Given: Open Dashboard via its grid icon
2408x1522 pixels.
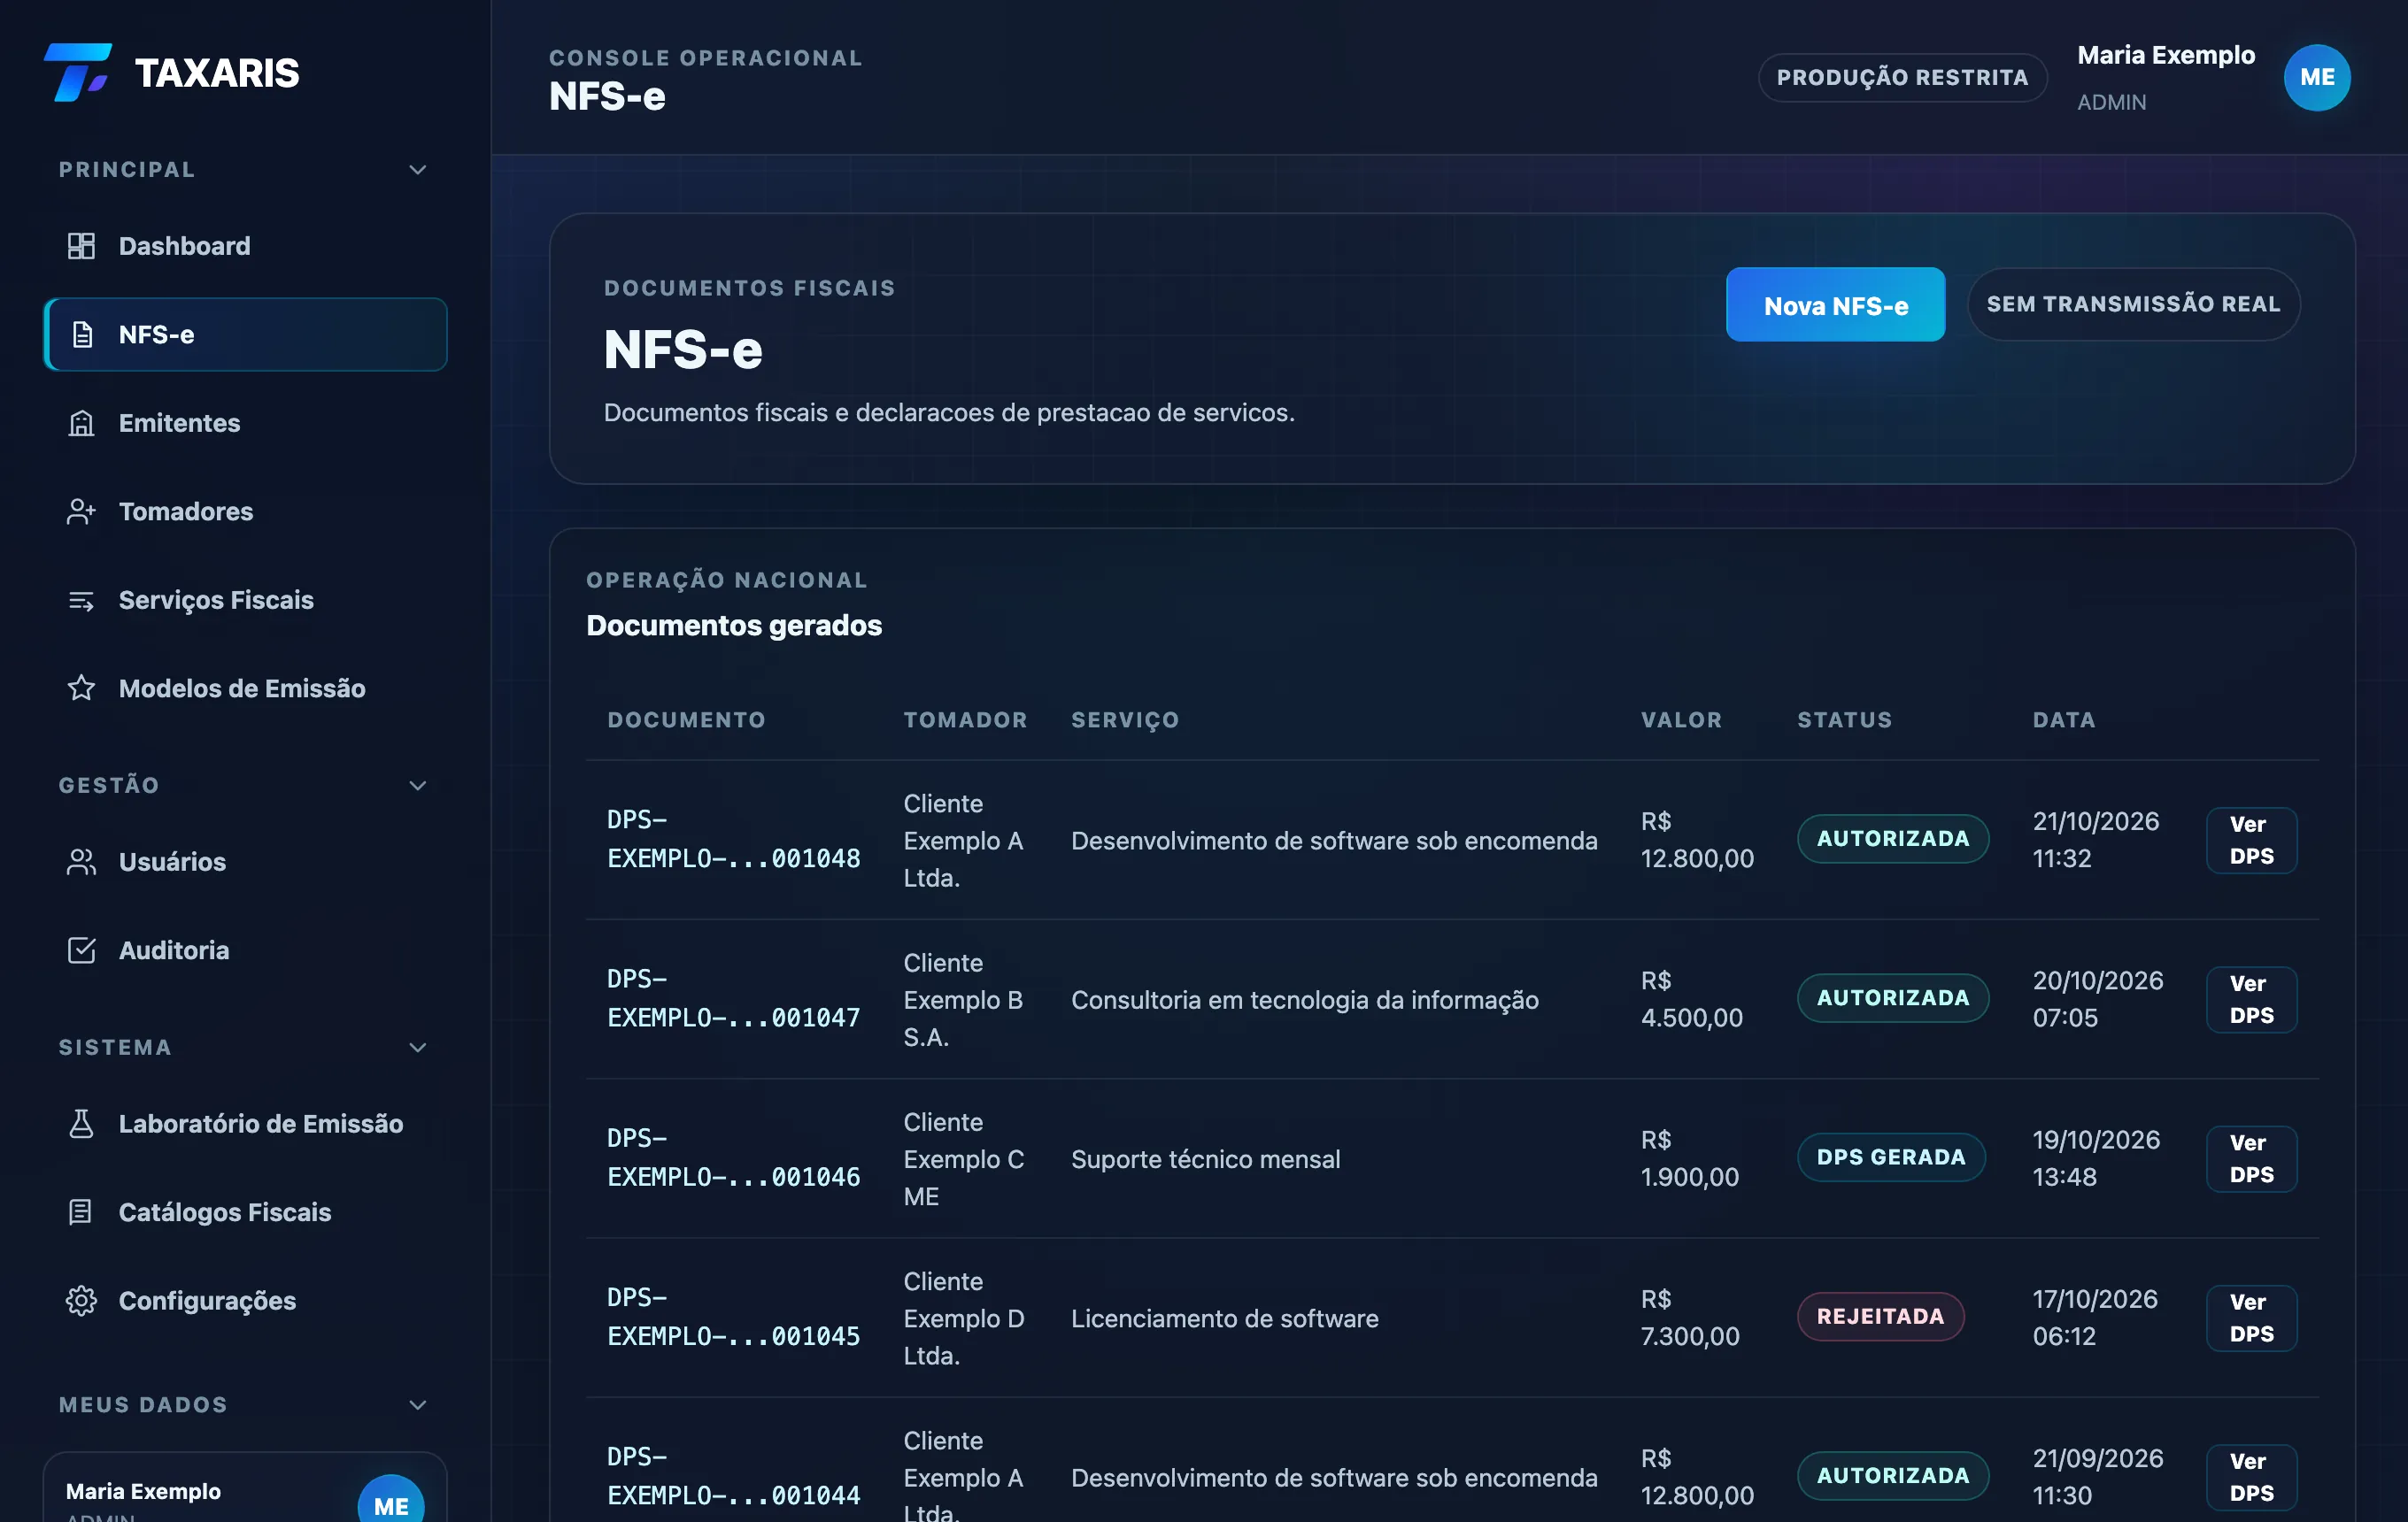Looking at the screenshot, I should coord(81,246).
